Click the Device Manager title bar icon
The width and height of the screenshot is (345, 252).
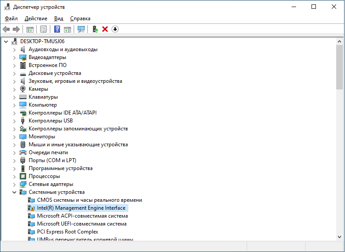coord(7,7)
